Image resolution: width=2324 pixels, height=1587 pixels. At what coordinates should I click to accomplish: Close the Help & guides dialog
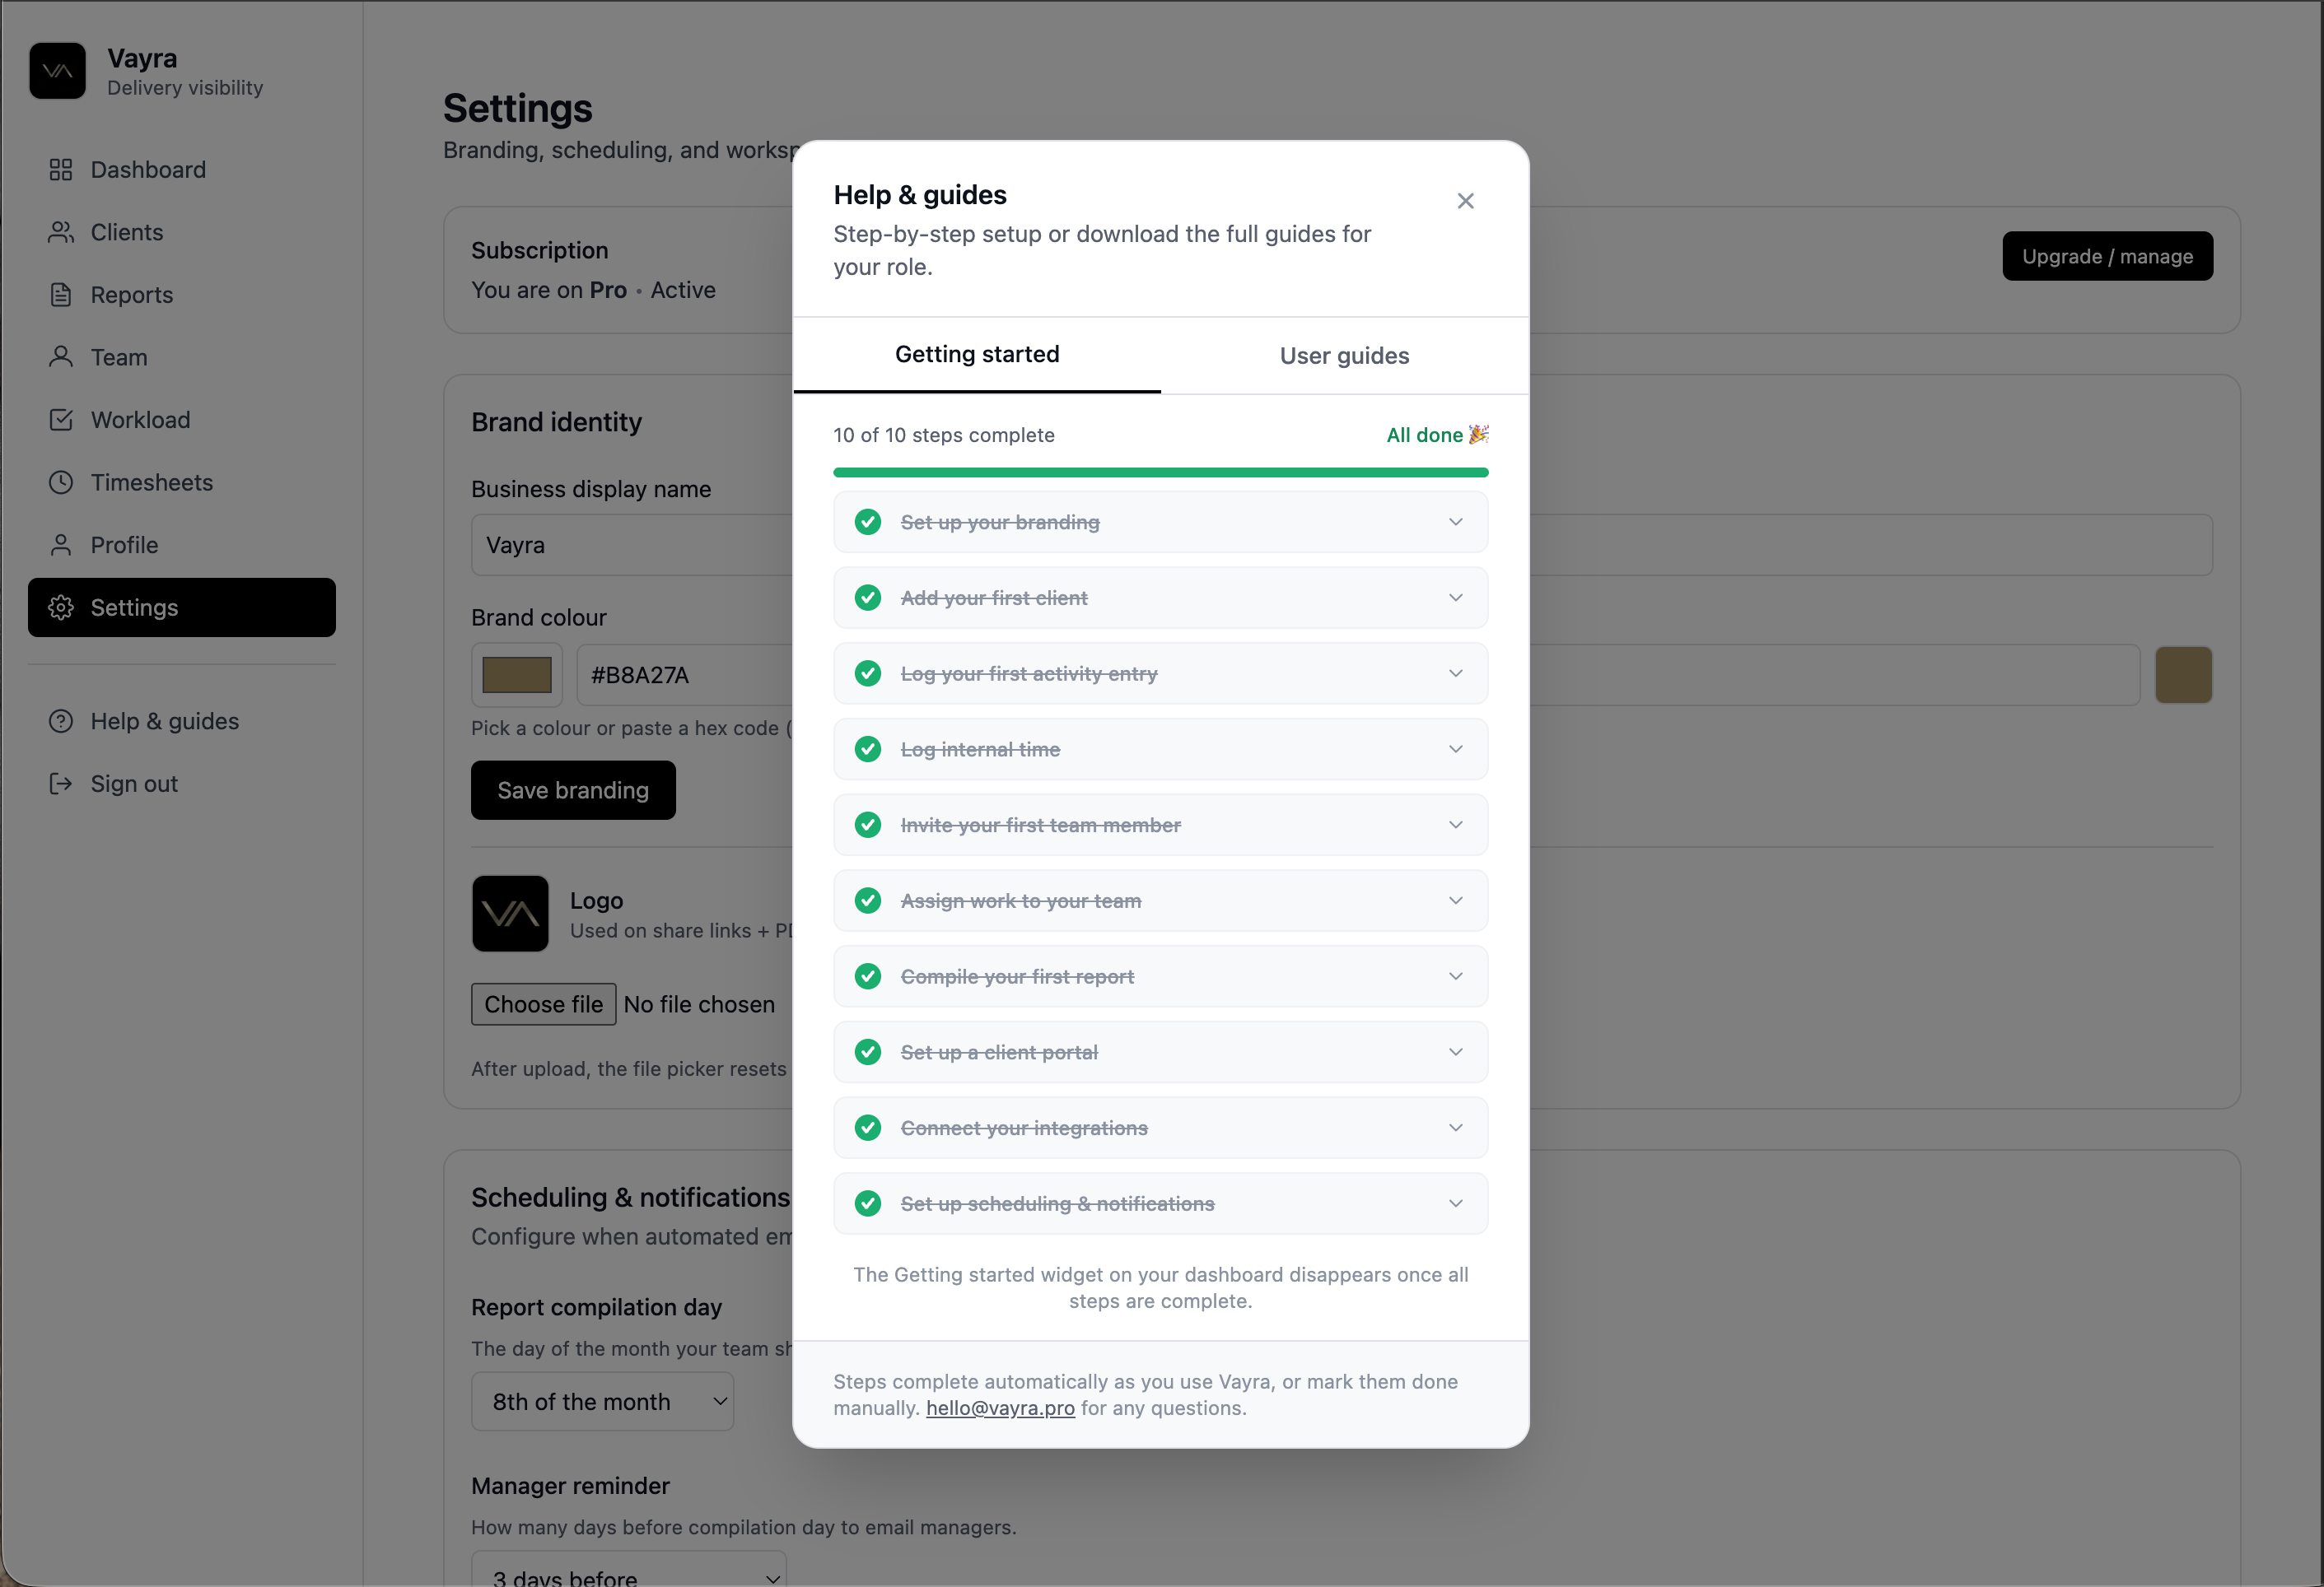tap(1465, 201)
